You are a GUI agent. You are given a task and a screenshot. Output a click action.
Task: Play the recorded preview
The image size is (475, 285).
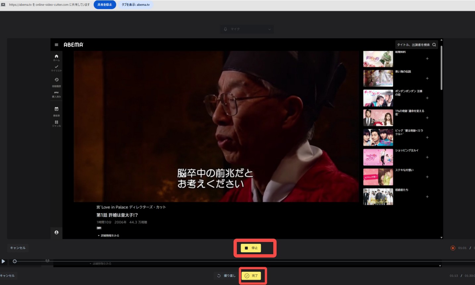click(x=3, y=261)
